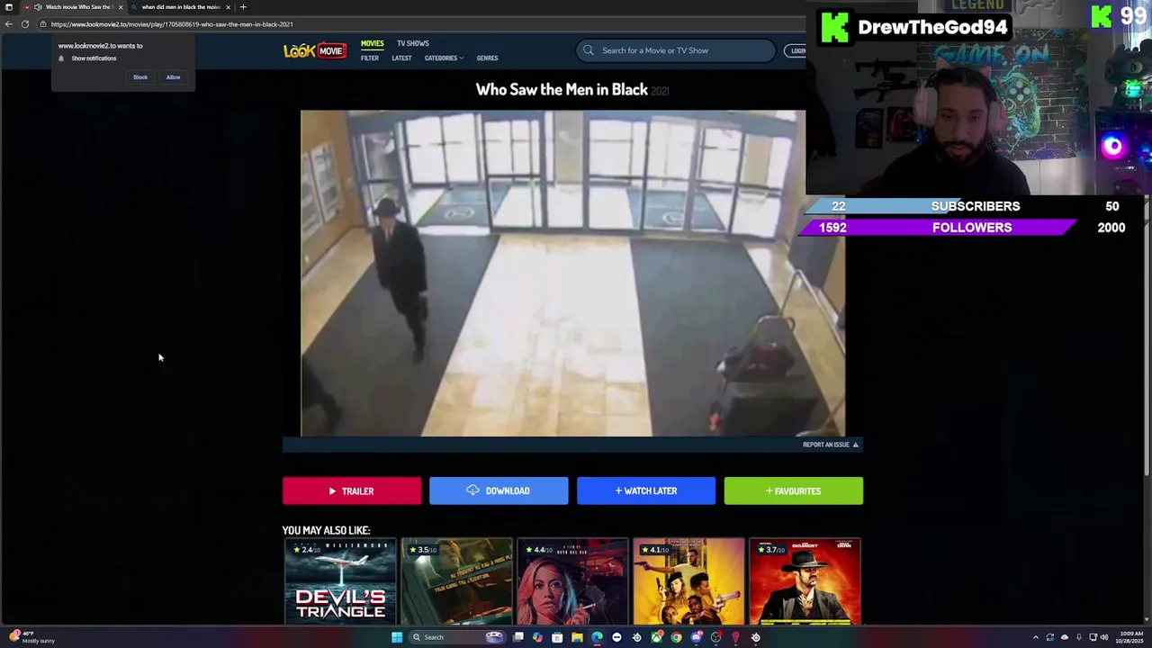The height and width of the screenshot is (648, 1152).
Task: Click the 'Who Saw the Men in Black' title
Action: 562,89
